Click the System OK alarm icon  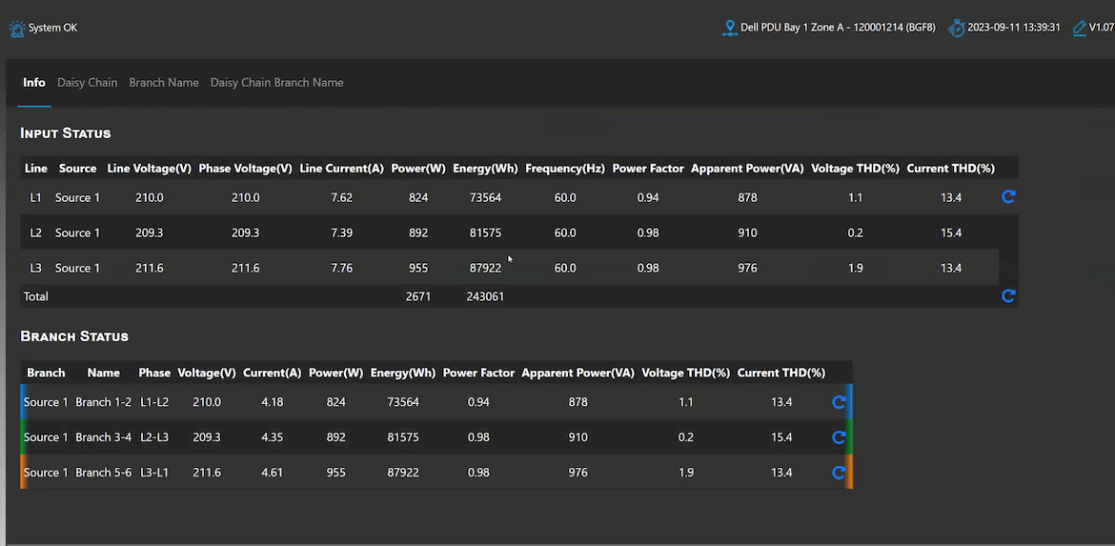[16, 29]
